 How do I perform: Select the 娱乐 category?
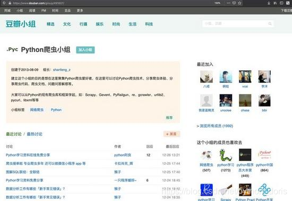point(100,24)
